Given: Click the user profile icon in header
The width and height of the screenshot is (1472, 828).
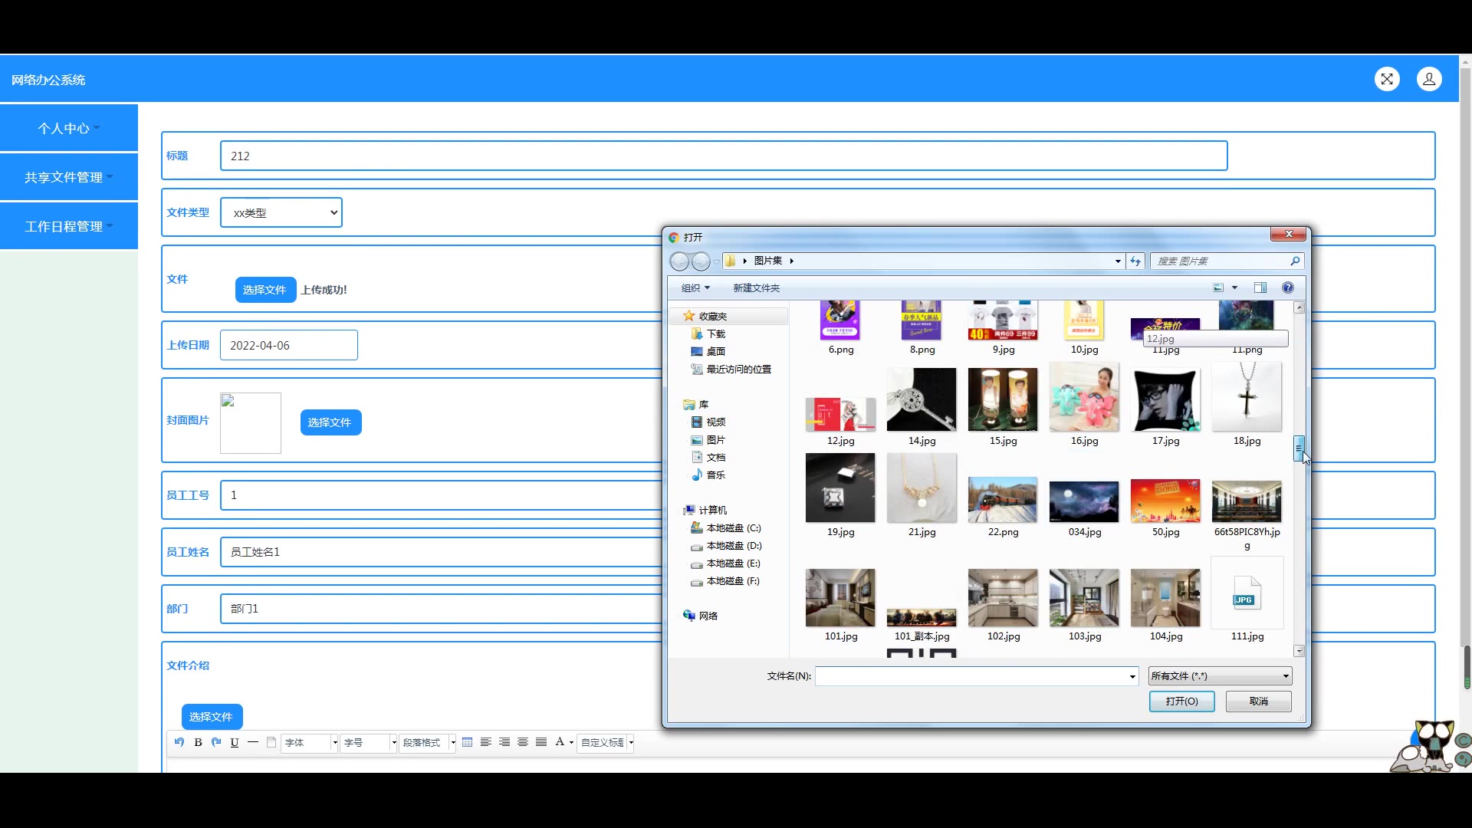Looking at the screenshot, I should click(1429, 79).
